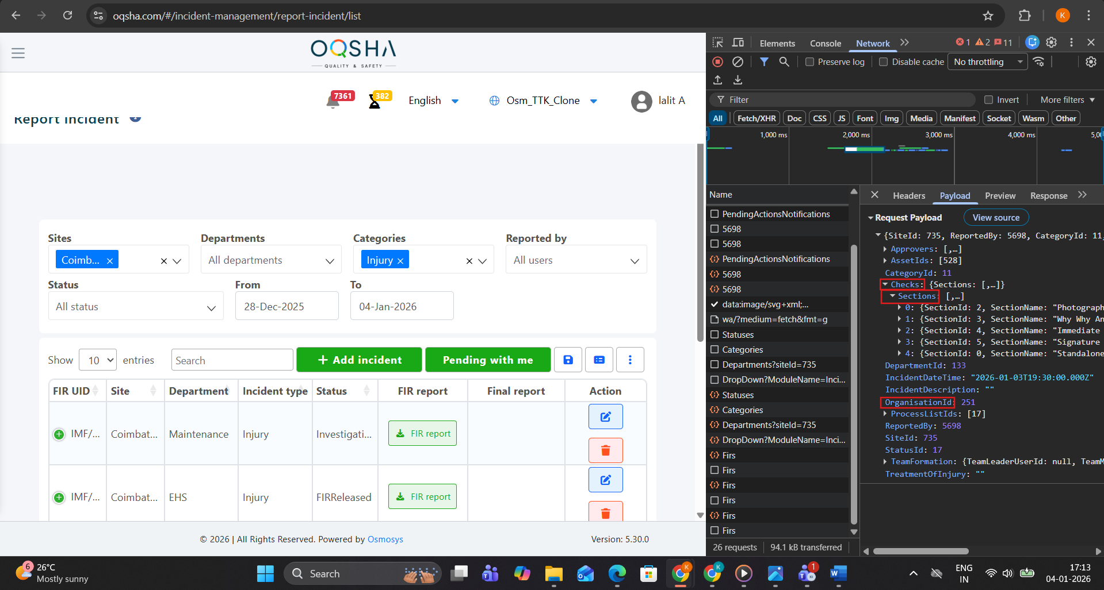The width and height of the screenshot is (1104, 590).
Task: Stop recording network log
Action: click(x=717, y=62)
